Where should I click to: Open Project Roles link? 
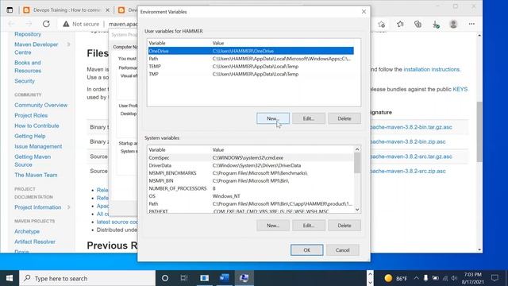pos(31,115)
